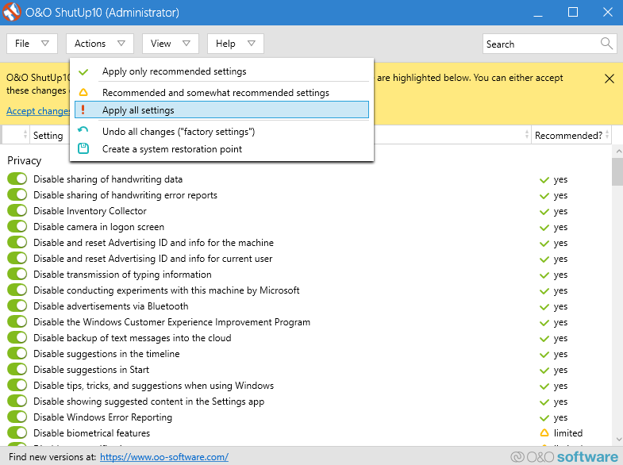Open the File dropdown menu
Viewport: 623px width, 465px height.
click(x=33, y=44)
